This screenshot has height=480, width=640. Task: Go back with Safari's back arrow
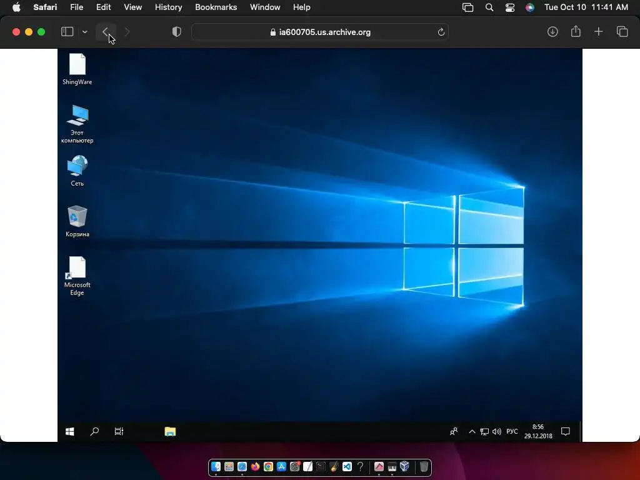pos(106,32)
